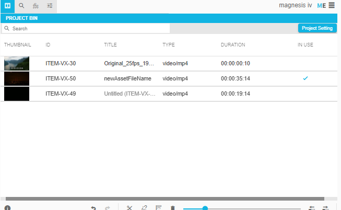341x210 pixels.
Task: Click the info icon in bottom toolbar
Action: (x=7, y=208)
